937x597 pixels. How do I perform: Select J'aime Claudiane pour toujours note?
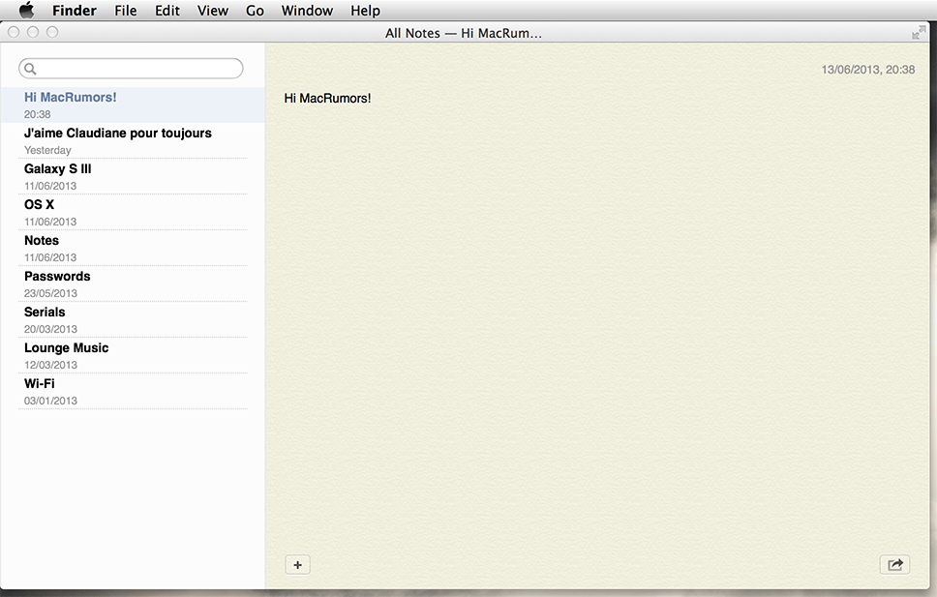click(x=133, y=141)
